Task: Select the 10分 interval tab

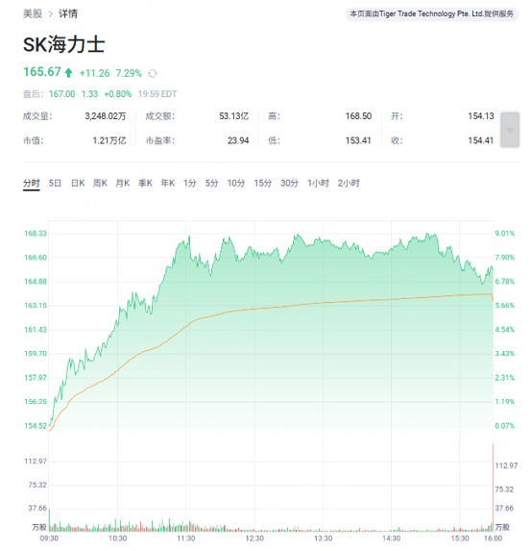Action: (x=236, y=183)
